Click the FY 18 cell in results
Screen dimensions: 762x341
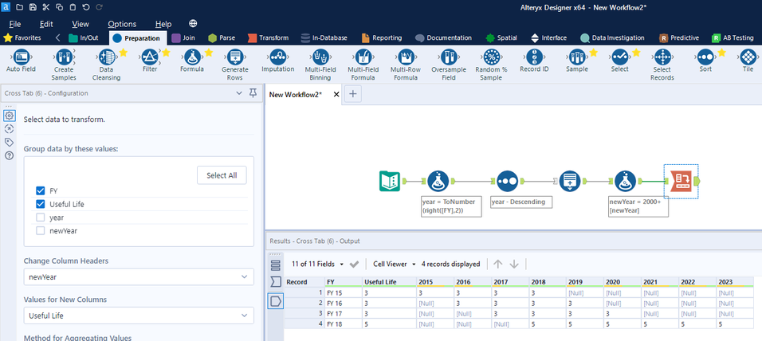tap(343, 323)
